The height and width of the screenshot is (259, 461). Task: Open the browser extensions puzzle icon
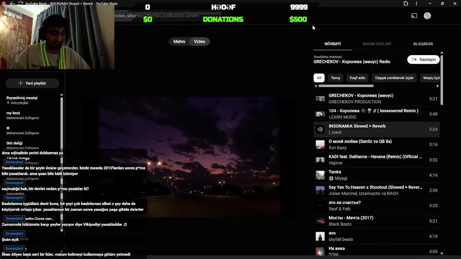[x=406, y=4]
